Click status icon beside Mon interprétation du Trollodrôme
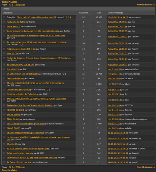This screenshot has height=172, width=156. 4,94
